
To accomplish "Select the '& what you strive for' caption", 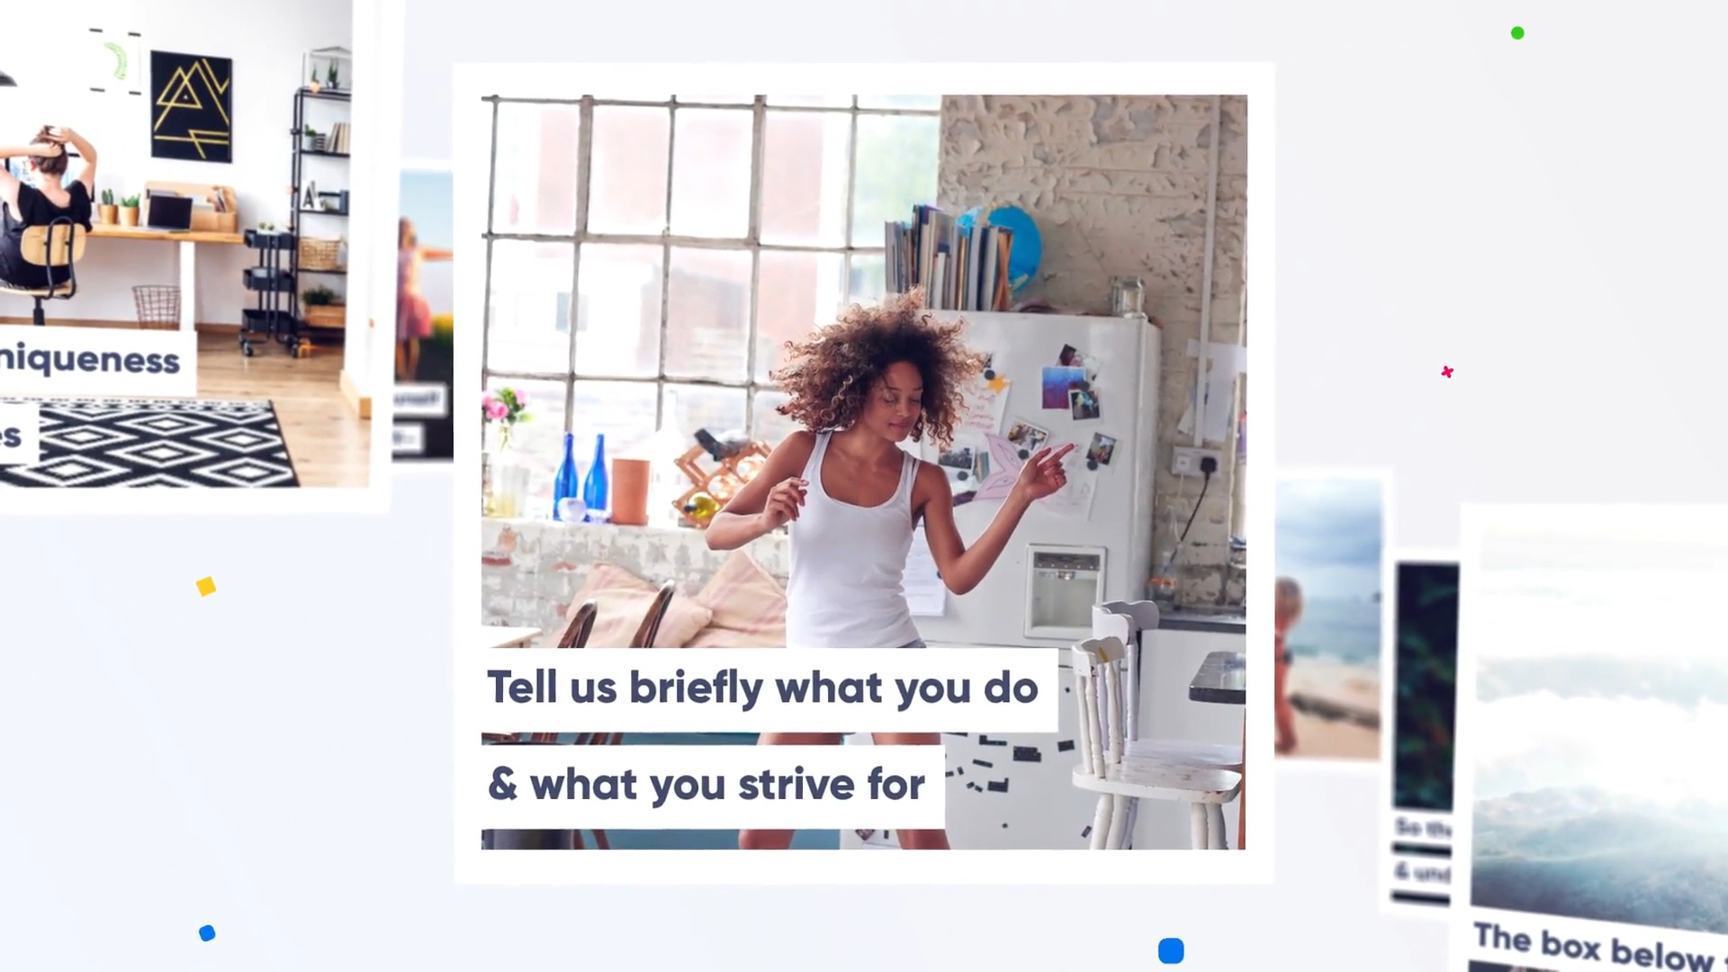I will tap(706, 785).
